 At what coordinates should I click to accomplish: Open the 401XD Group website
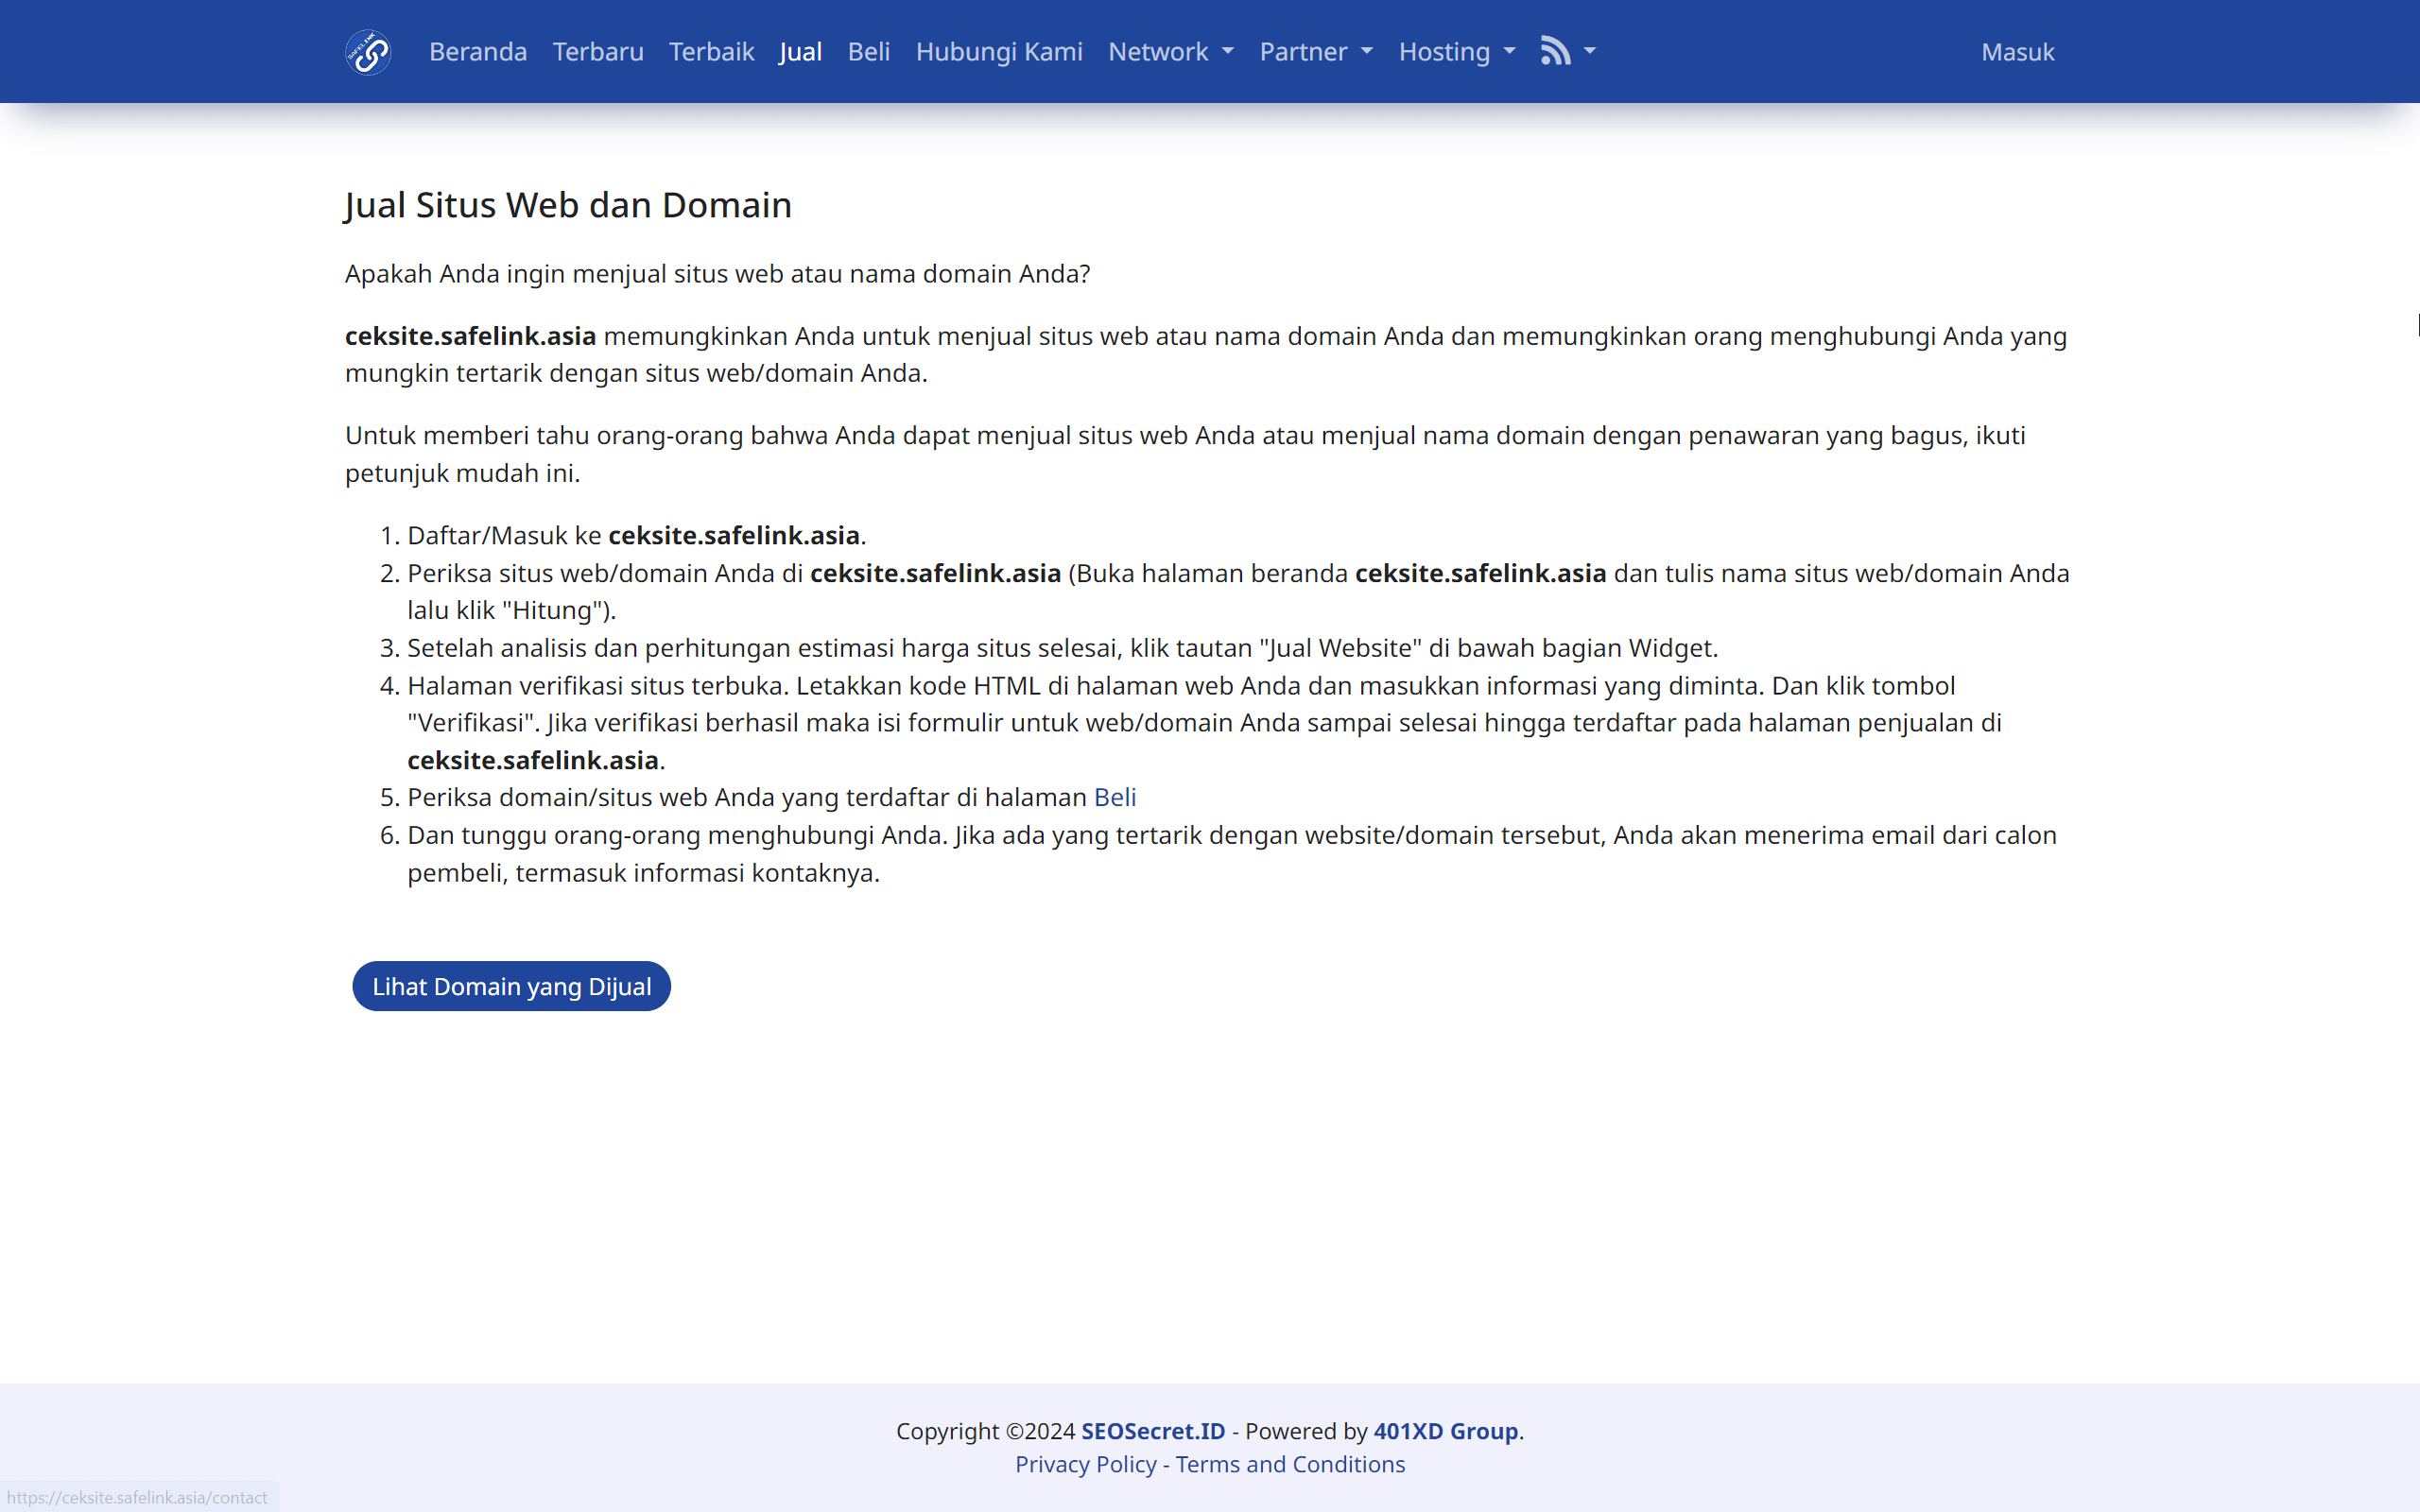[1445, 1430]
